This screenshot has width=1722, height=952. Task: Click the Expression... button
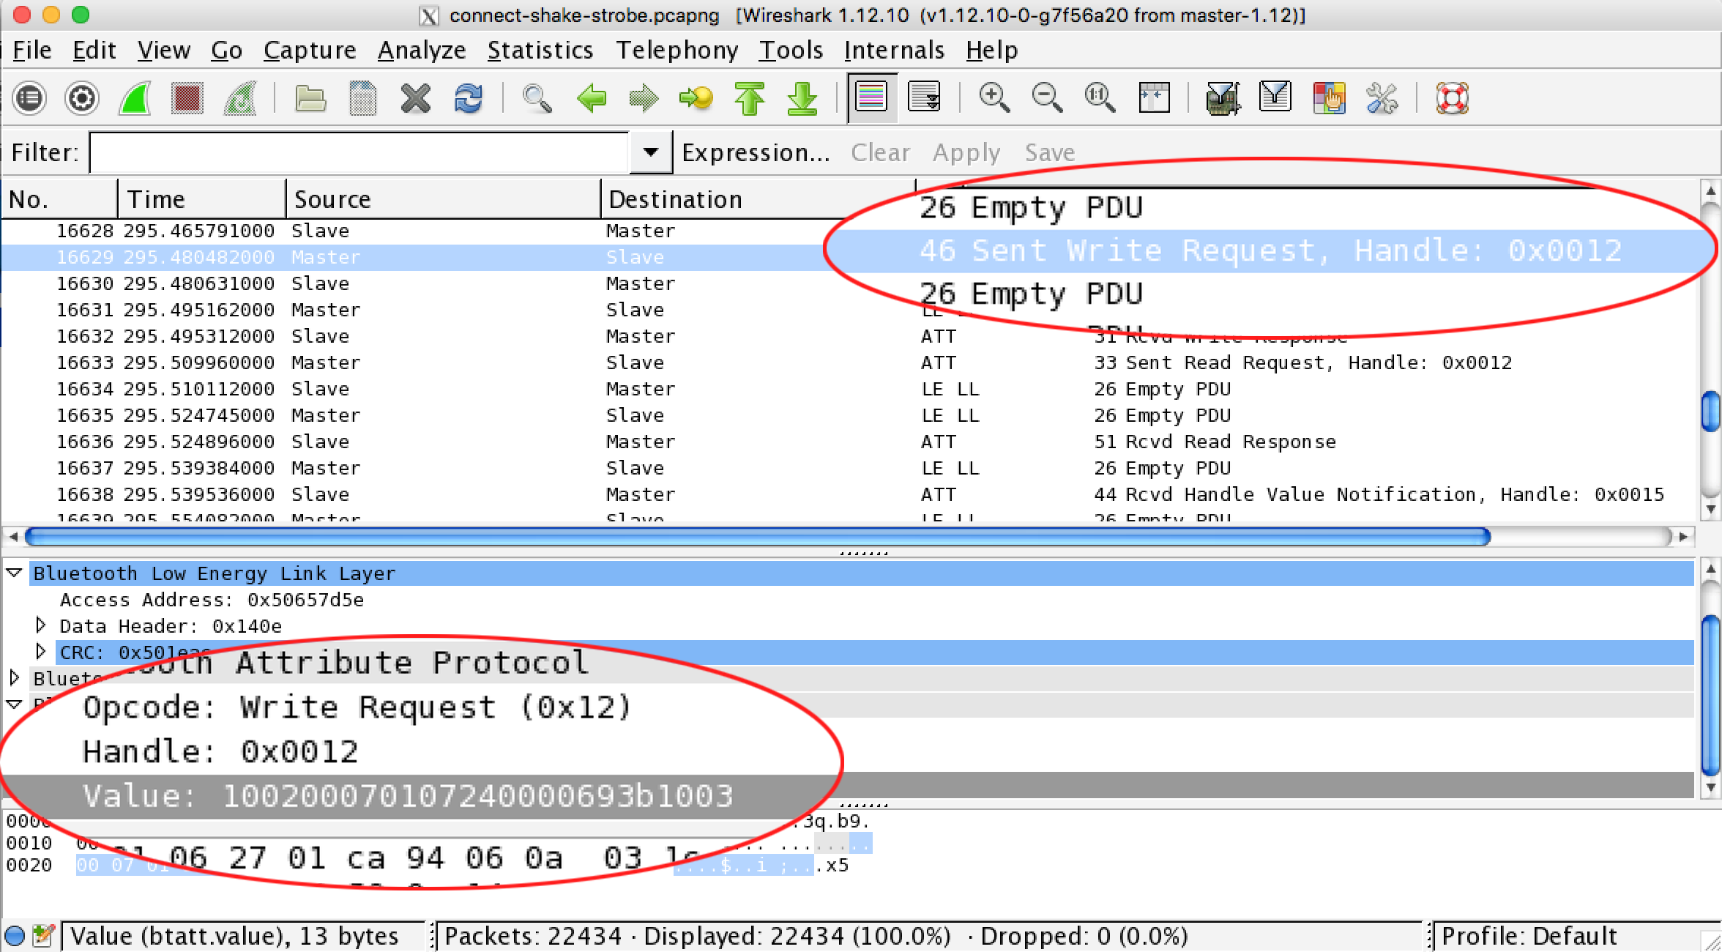(x=756, y=152)
